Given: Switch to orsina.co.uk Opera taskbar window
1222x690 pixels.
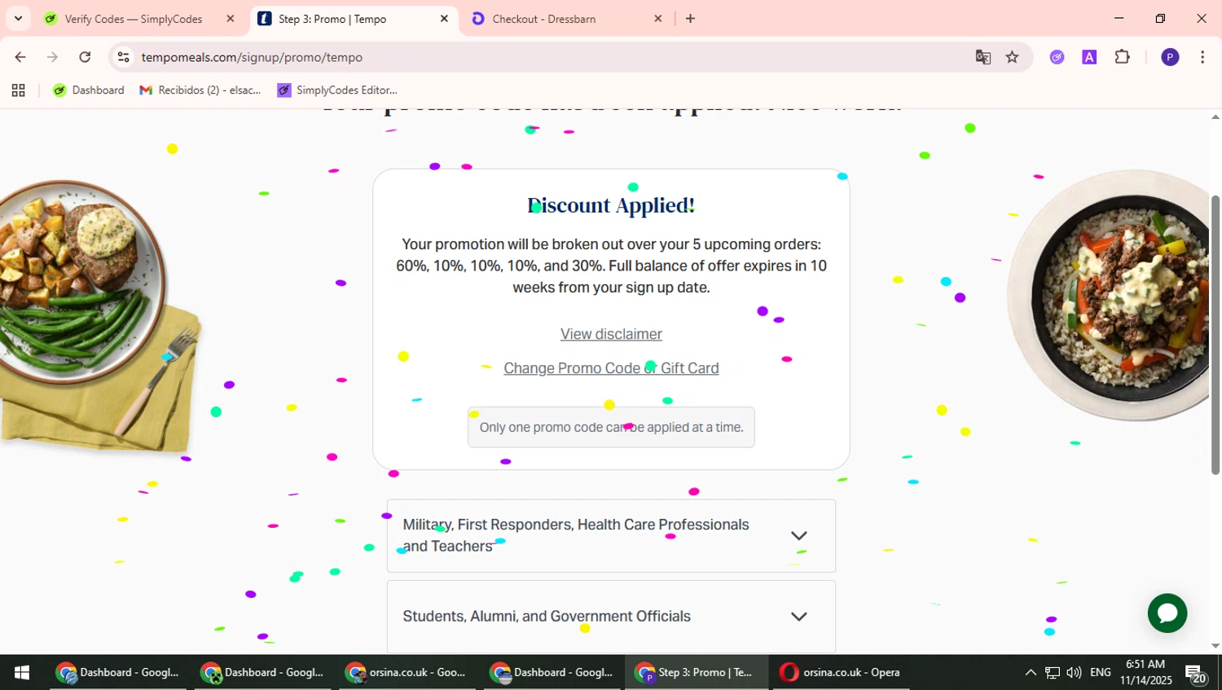Looking at the screenshot, I should [840, 673].
